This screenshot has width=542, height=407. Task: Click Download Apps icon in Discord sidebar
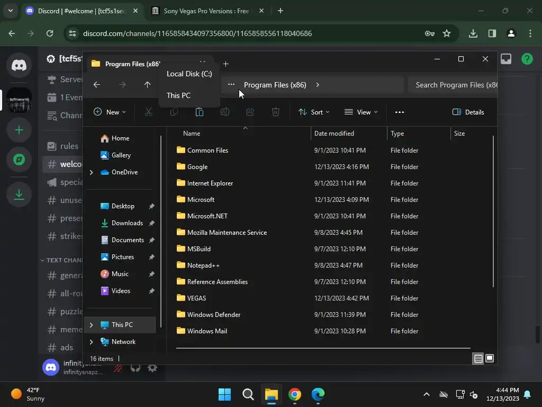pyautogui.click(x=19, y=195)
